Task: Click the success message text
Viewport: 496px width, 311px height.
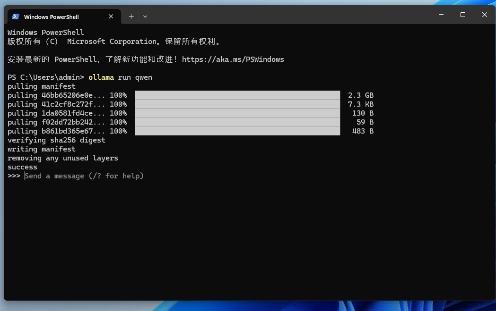Action: tap(22, 167)
